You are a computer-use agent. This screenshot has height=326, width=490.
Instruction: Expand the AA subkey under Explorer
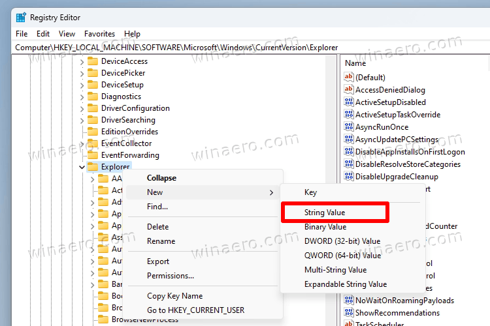pos(93,179)
